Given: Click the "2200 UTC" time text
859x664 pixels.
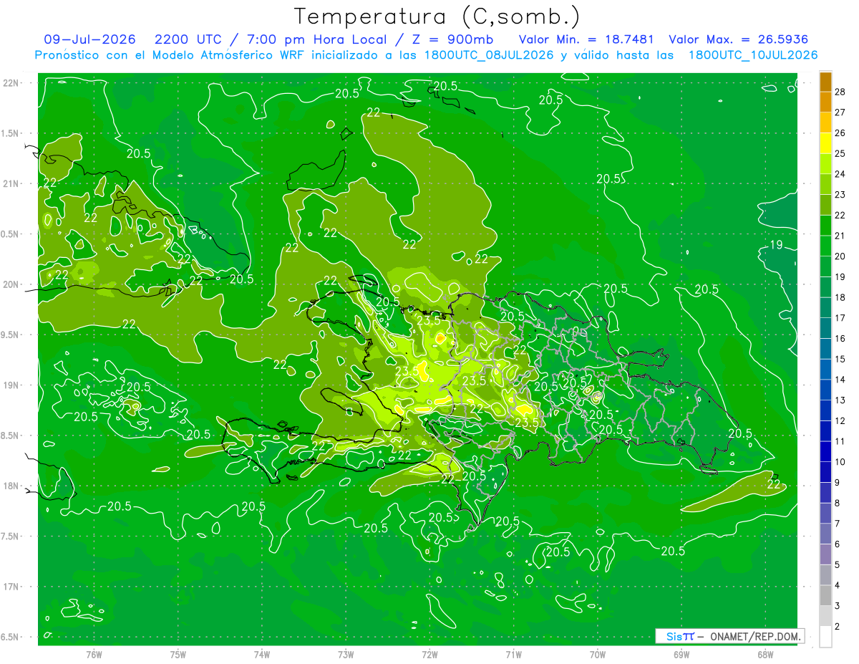Looking at the screenshot, I should click(190, 39).
